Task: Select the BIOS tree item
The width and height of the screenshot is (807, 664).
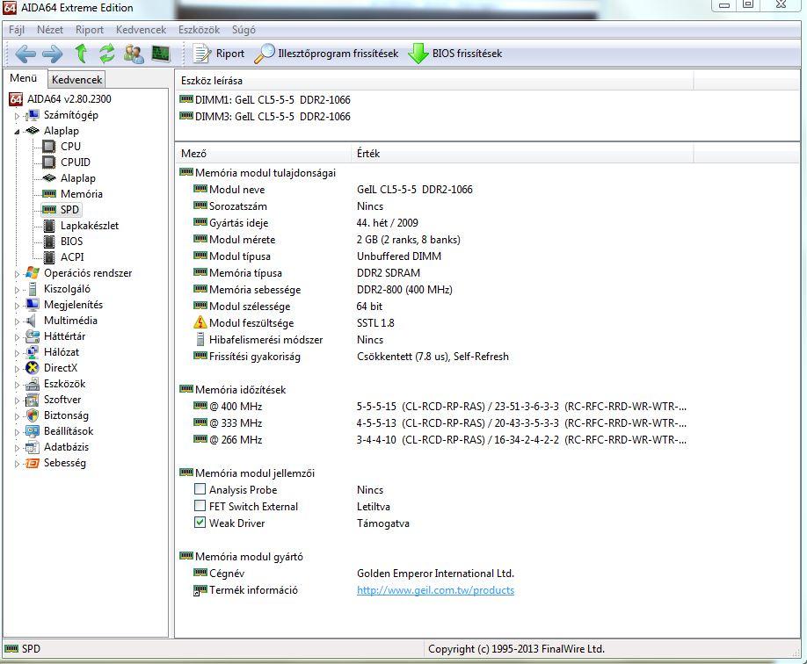Action: 71,242
